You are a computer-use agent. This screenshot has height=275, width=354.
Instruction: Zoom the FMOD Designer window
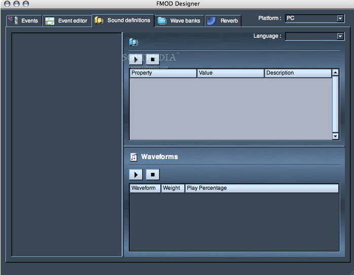point(26,4)
